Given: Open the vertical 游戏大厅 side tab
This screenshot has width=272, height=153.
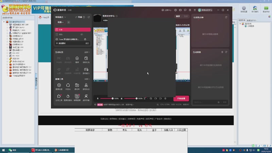Looking at the screenshot, I should (x=36, y=82).
